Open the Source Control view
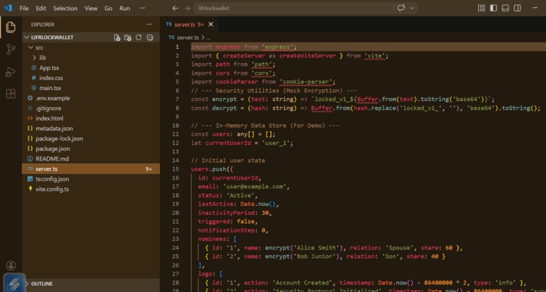Screen dimensions: 546x292 10,49
